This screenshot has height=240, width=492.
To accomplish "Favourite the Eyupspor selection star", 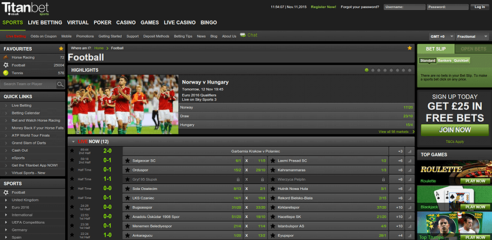I will (x=272, y=235).
